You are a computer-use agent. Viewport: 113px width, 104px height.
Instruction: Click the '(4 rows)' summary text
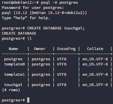tap(11, 90)
